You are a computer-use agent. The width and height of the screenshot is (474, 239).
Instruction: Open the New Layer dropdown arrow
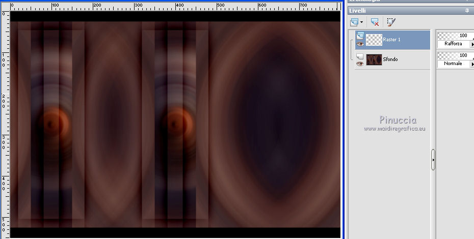(361, 22)
